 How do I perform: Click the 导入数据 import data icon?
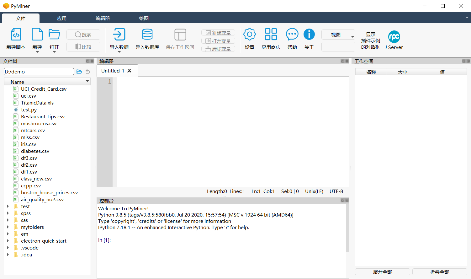(119, 35)
